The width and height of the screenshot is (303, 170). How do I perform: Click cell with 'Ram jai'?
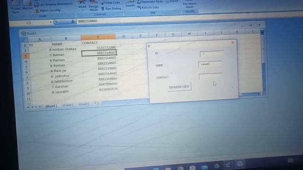67,71
